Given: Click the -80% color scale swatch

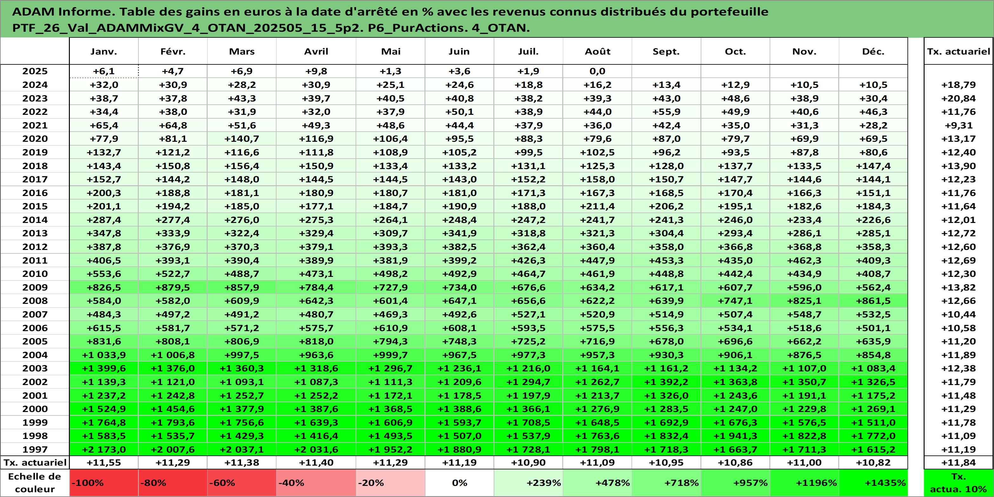Looking at the screenshot, I should click(x=173, y=483).
